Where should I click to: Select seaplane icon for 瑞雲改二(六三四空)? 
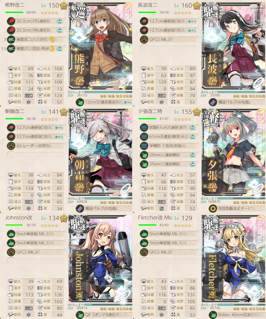[11, 39]
